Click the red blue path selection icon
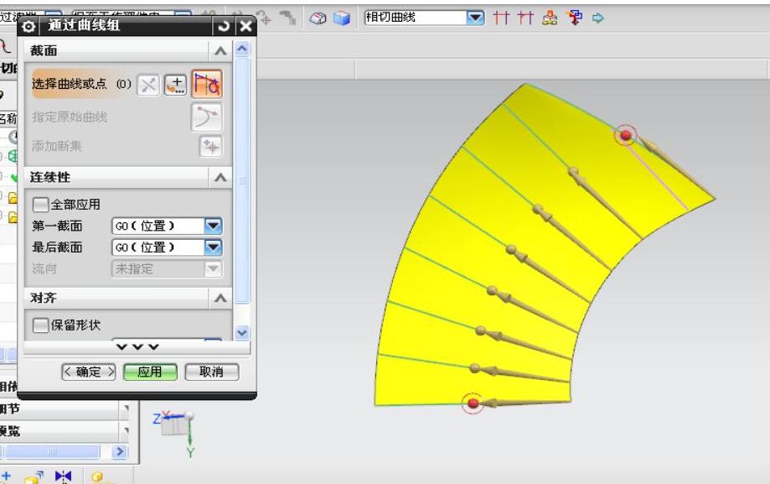 tap(574, 18)
